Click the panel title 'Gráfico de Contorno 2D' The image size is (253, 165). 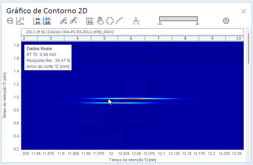click(47, 11)
